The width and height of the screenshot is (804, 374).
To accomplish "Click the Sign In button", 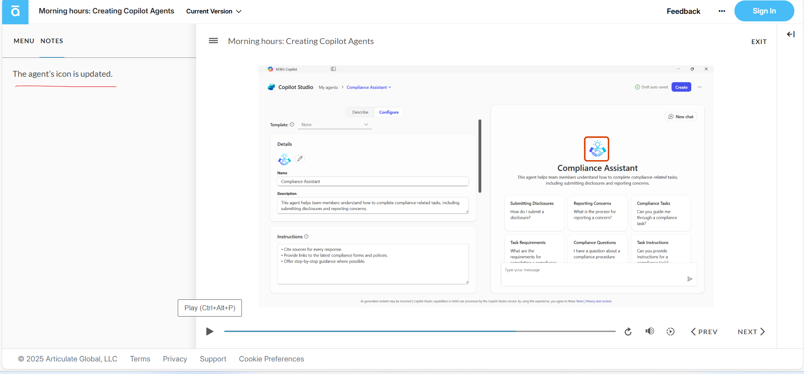I will tap(764, 11).
